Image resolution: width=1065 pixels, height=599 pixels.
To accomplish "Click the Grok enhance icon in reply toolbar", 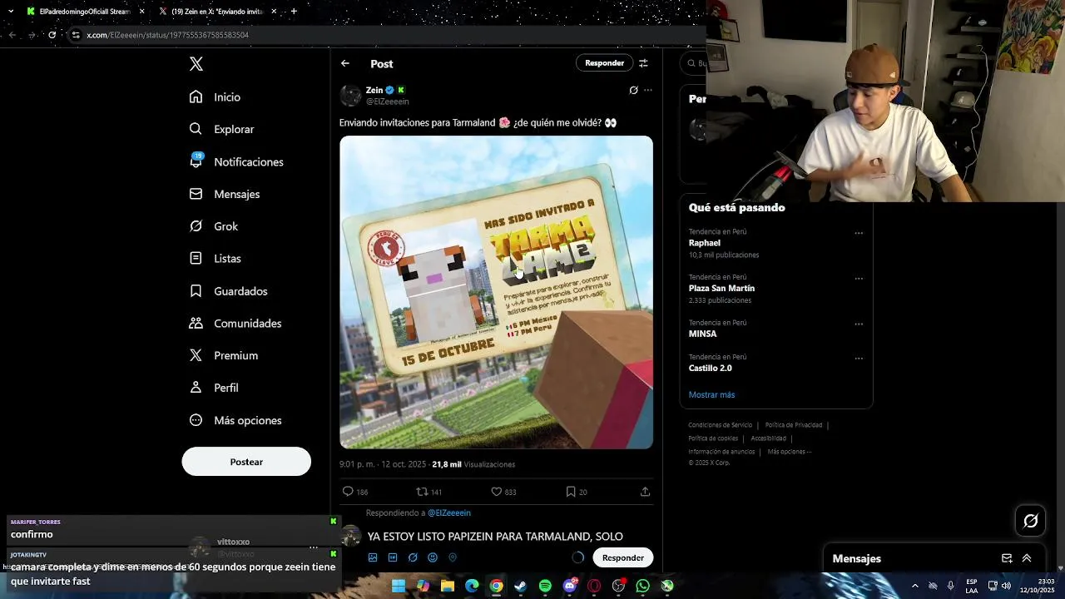I will (x=413, y=557).
